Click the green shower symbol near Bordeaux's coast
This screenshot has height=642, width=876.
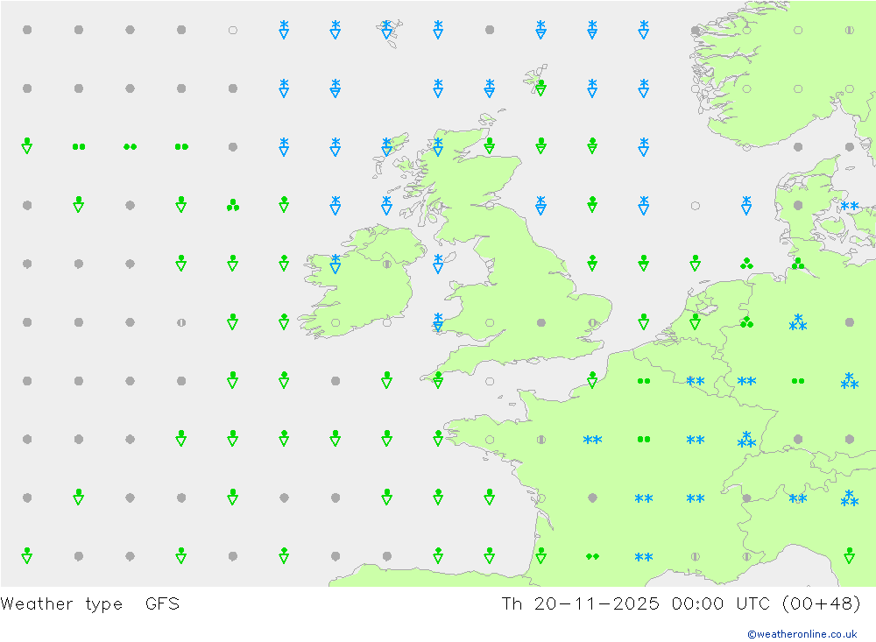click(x=540, y=556)
